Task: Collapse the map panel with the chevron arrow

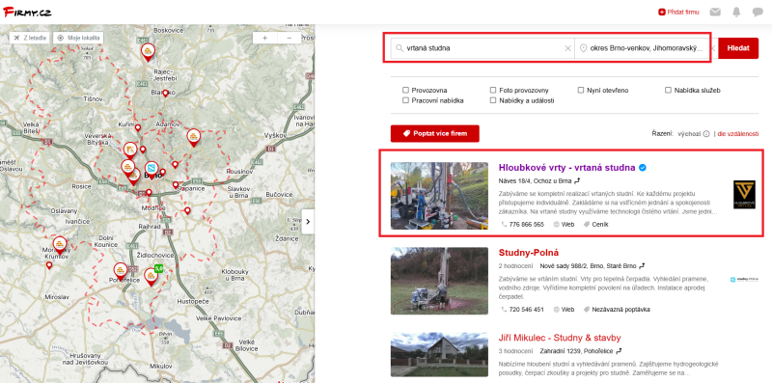Action: [x=308, y=222]
